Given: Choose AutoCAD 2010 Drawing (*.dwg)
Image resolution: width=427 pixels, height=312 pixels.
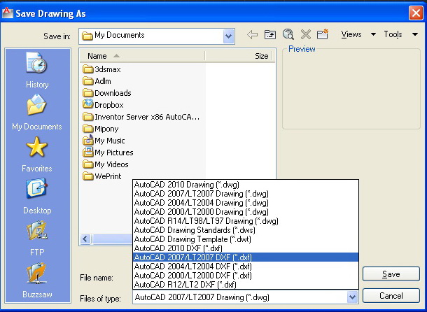Looking at the screenshot, I should click(246, 185).
